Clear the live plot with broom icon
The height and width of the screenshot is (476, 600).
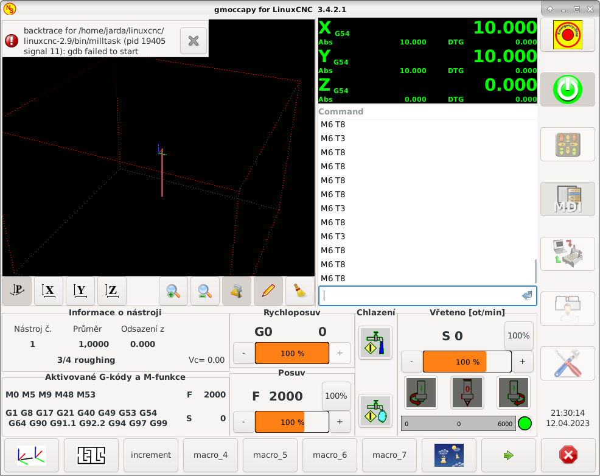click(x=300, y=291)
